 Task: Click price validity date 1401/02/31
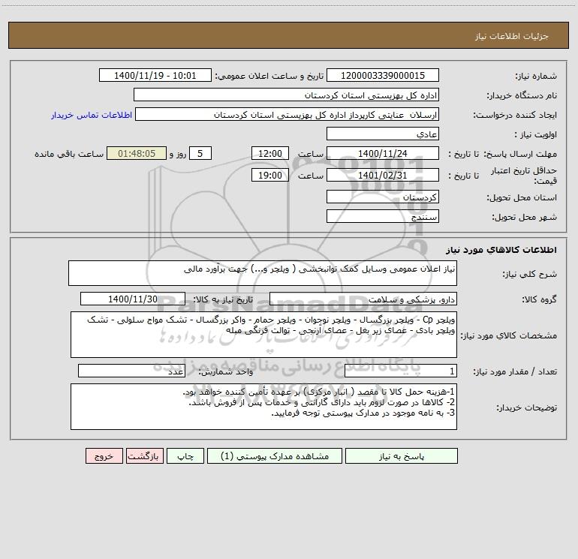383,175
